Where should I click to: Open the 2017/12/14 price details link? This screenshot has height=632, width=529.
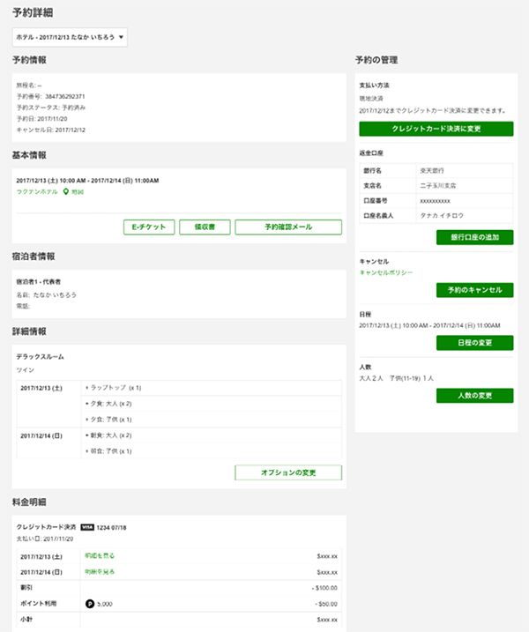[x=100, y=572]
